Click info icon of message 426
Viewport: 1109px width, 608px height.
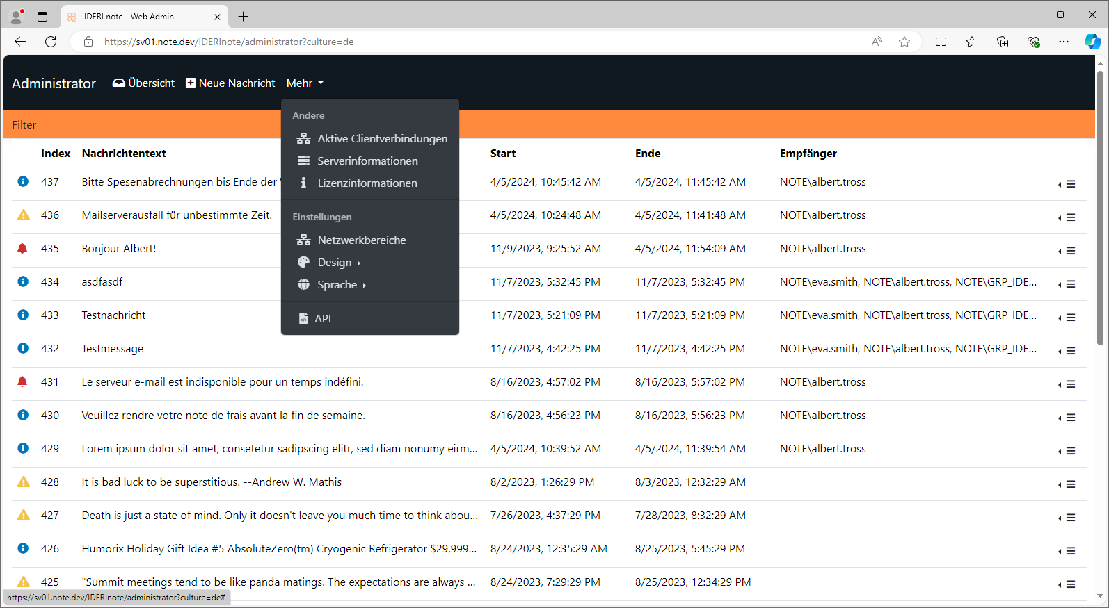point(23,548)
